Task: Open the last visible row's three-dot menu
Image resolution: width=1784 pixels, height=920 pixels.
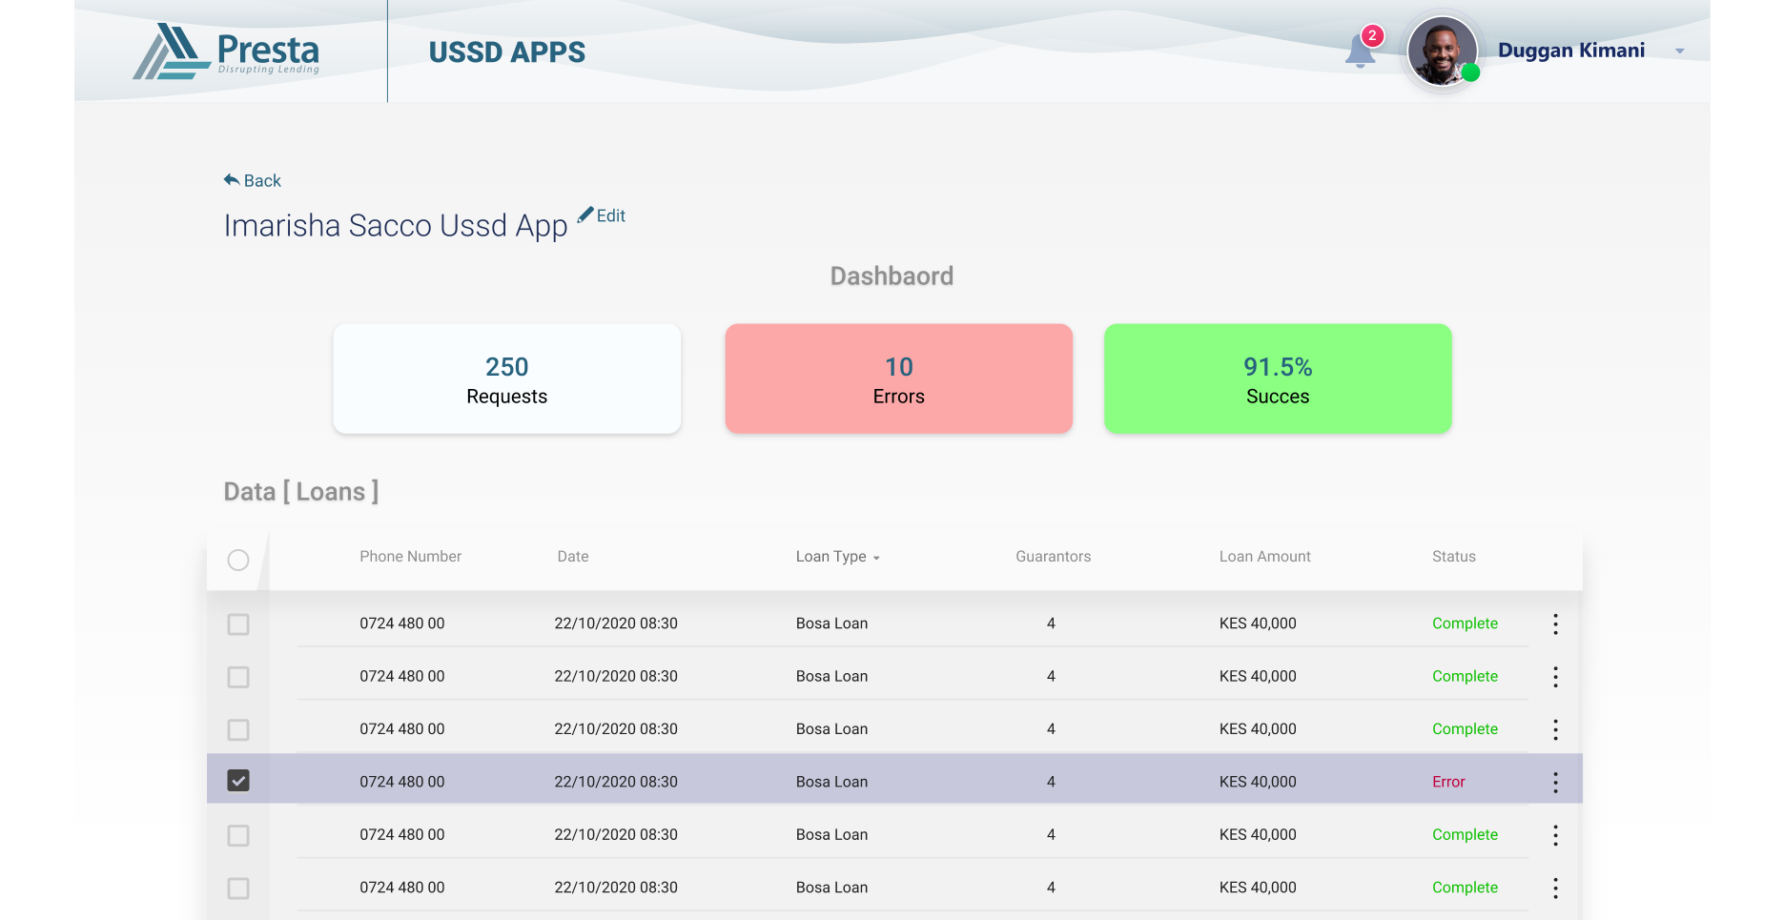Action: coord(1555,888)
